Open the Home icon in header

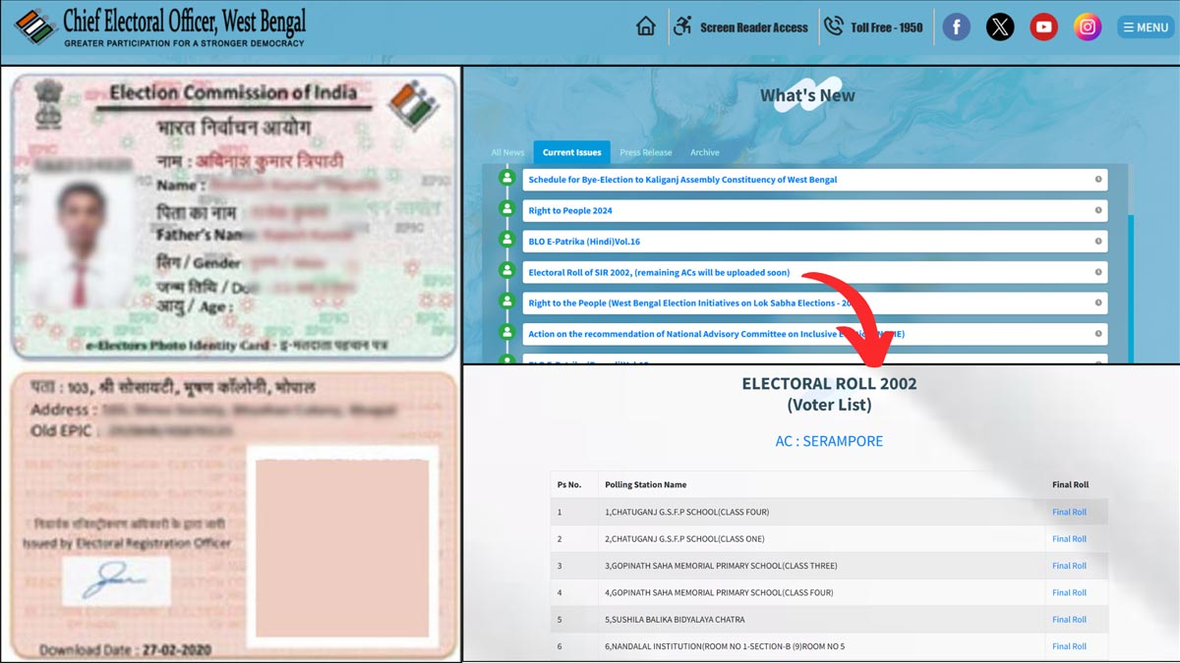[646, 27]
